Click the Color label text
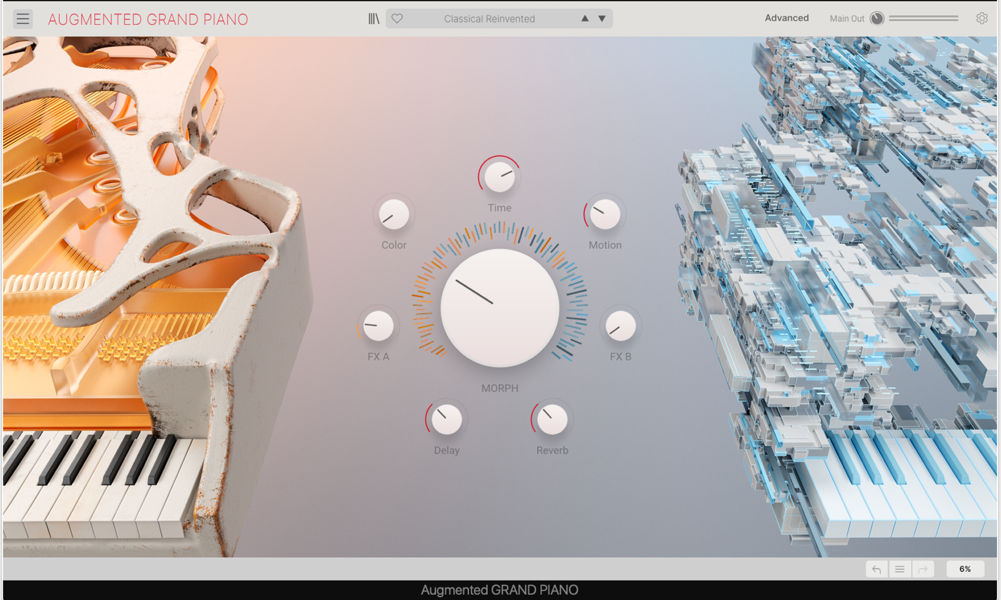 [x=394, y=245]
